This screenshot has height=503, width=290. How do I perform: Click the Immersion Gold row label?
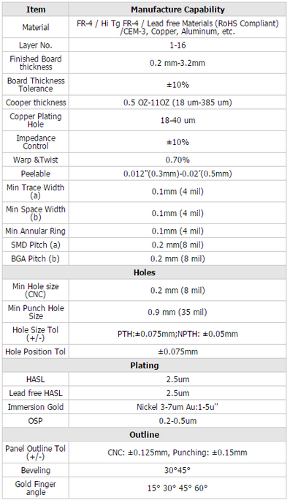(x=36, y=407)
